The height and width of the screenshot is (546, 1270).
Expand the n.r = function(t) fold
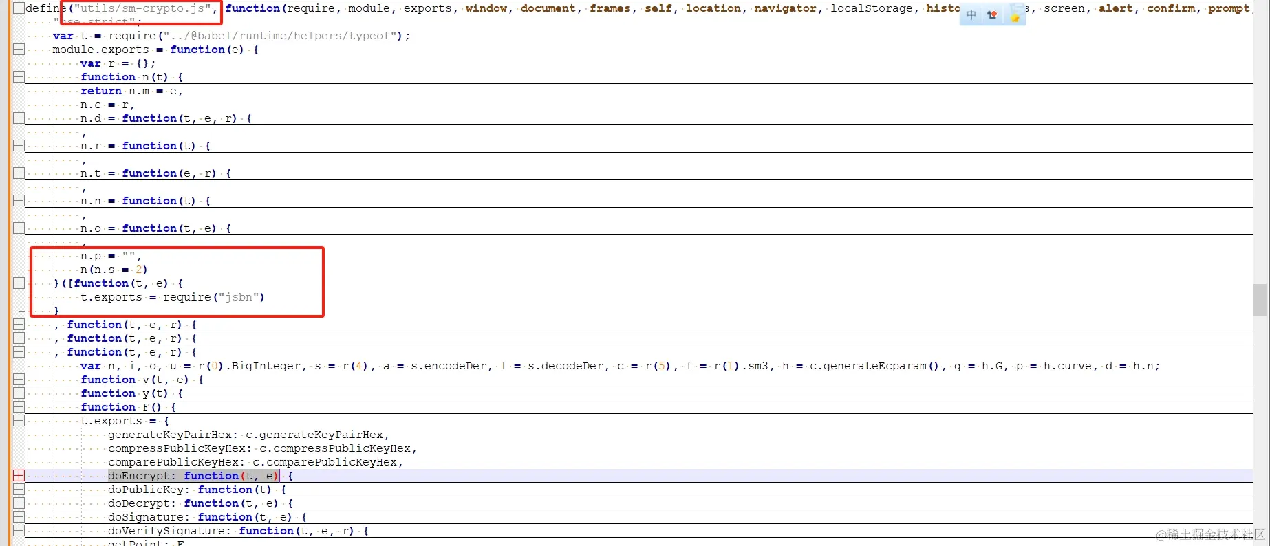coord(19,146)
